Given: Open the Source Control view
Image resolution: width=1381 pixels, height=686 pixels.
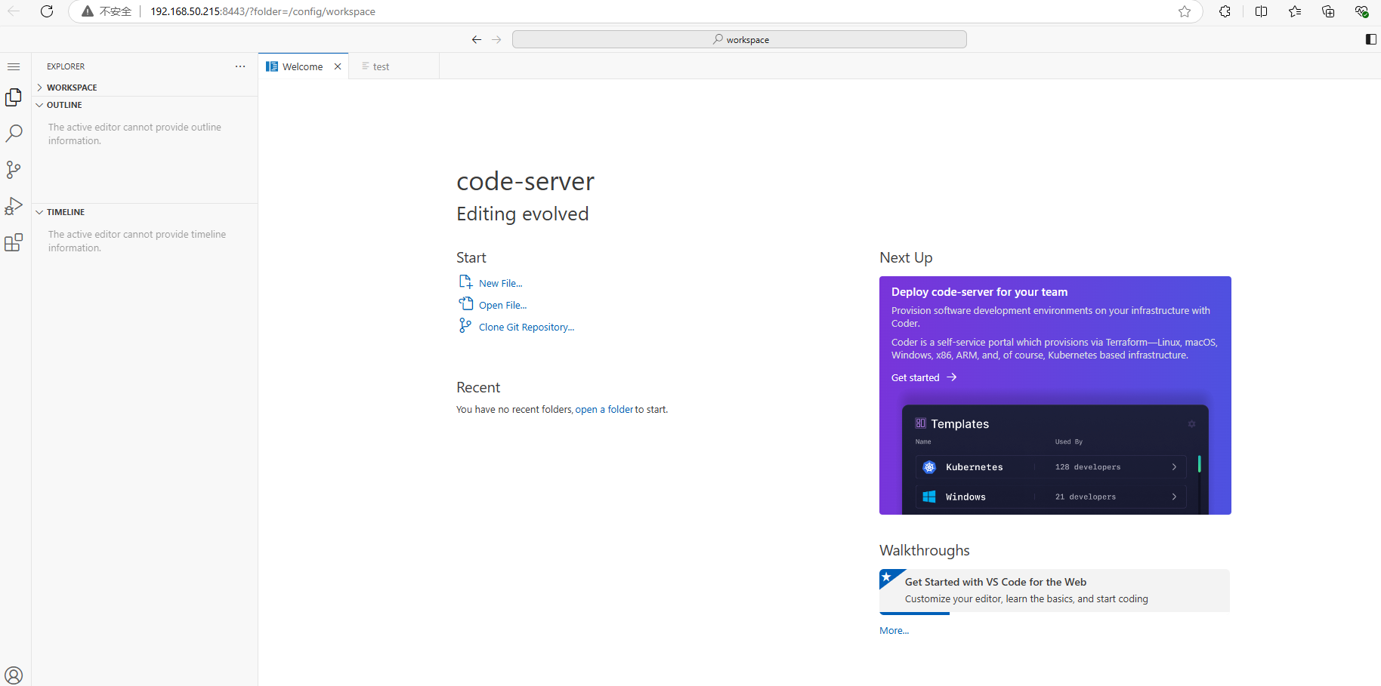Looking at the screenshot, I should (x=14, y=169).
